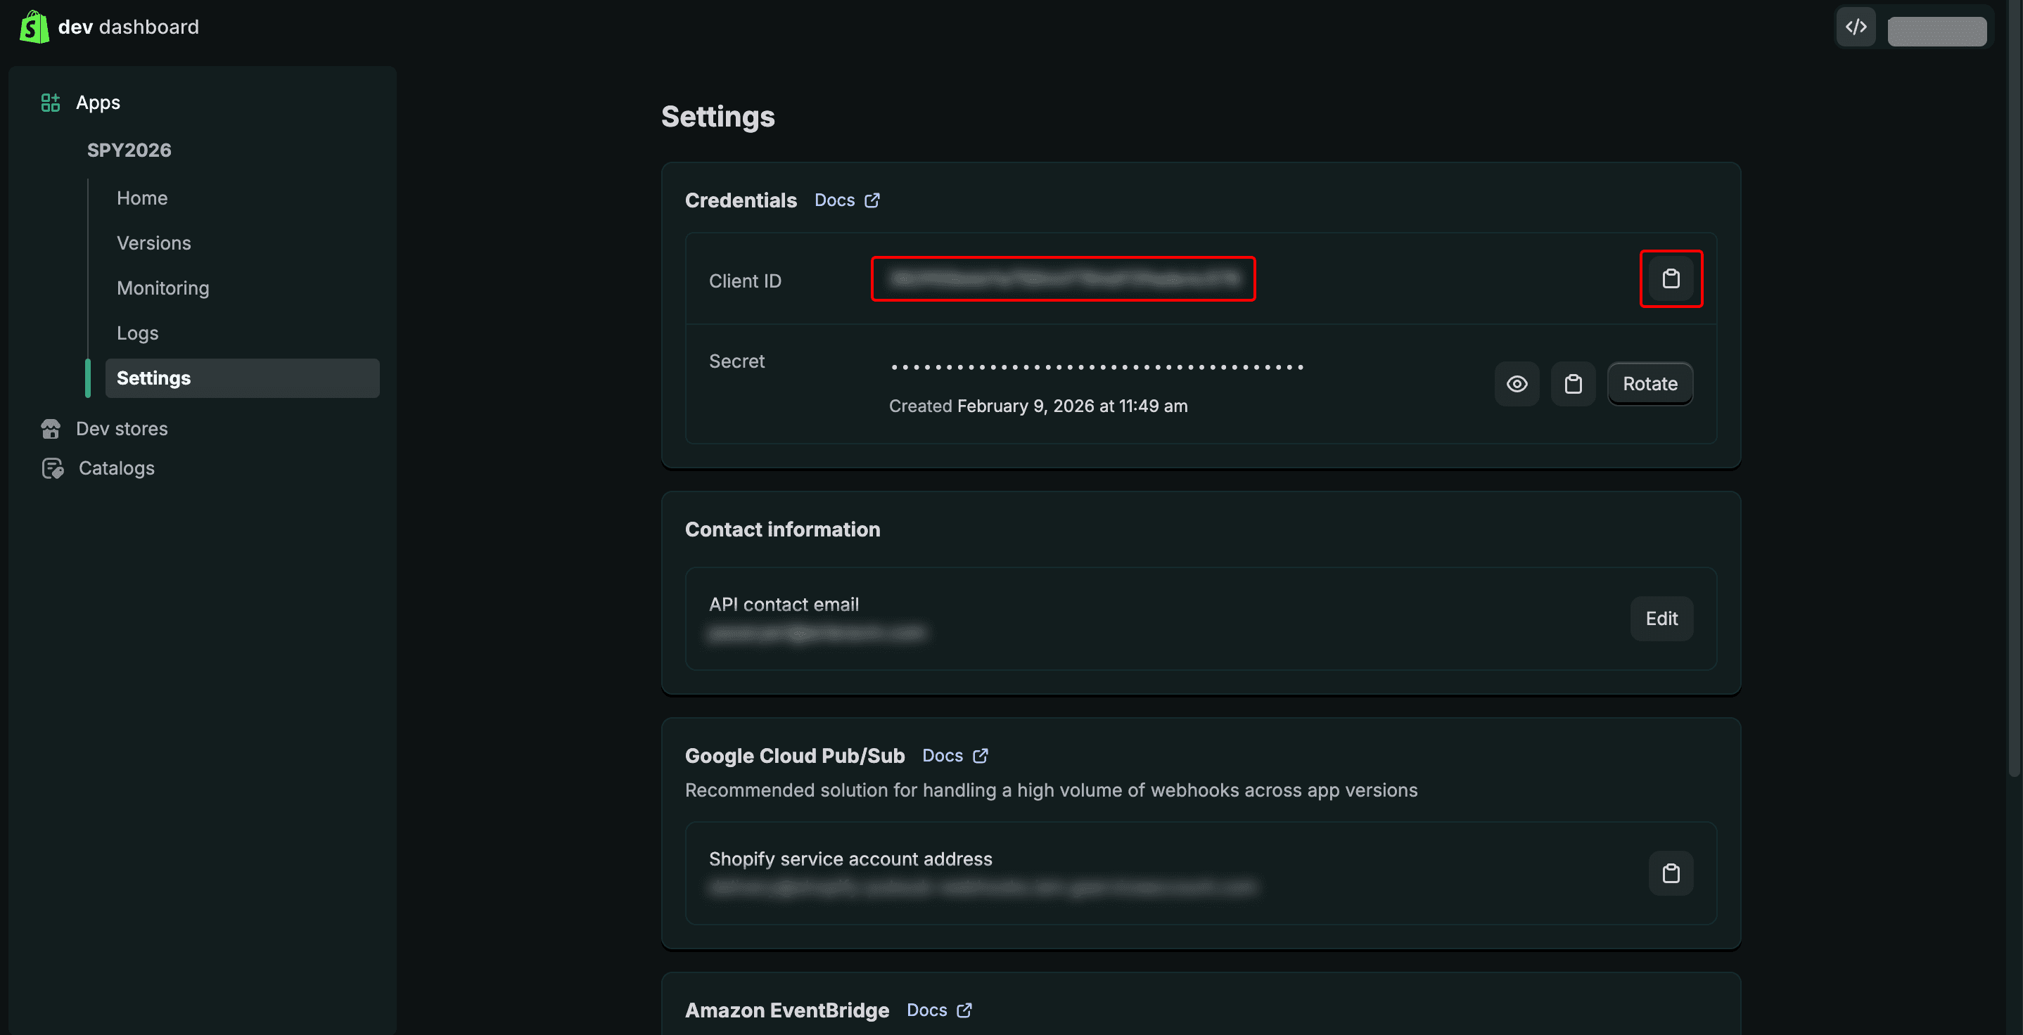Open the Catalogs section
The image size is (2023, 1035).
[116, 468]
